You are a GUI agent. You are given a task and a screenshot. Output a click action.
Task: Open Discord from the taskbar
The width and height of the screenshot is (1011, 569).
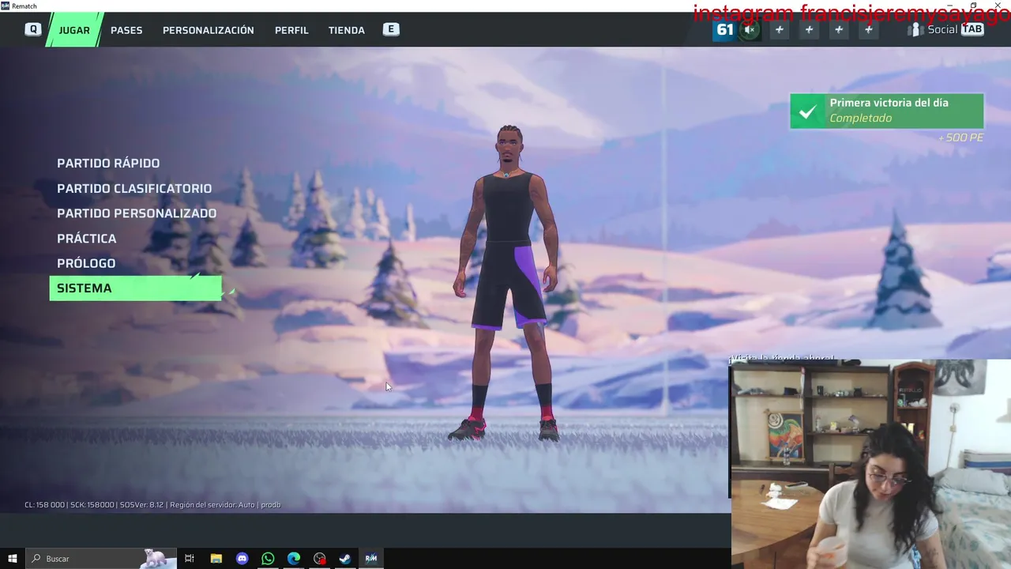click(x=242, y=559)
